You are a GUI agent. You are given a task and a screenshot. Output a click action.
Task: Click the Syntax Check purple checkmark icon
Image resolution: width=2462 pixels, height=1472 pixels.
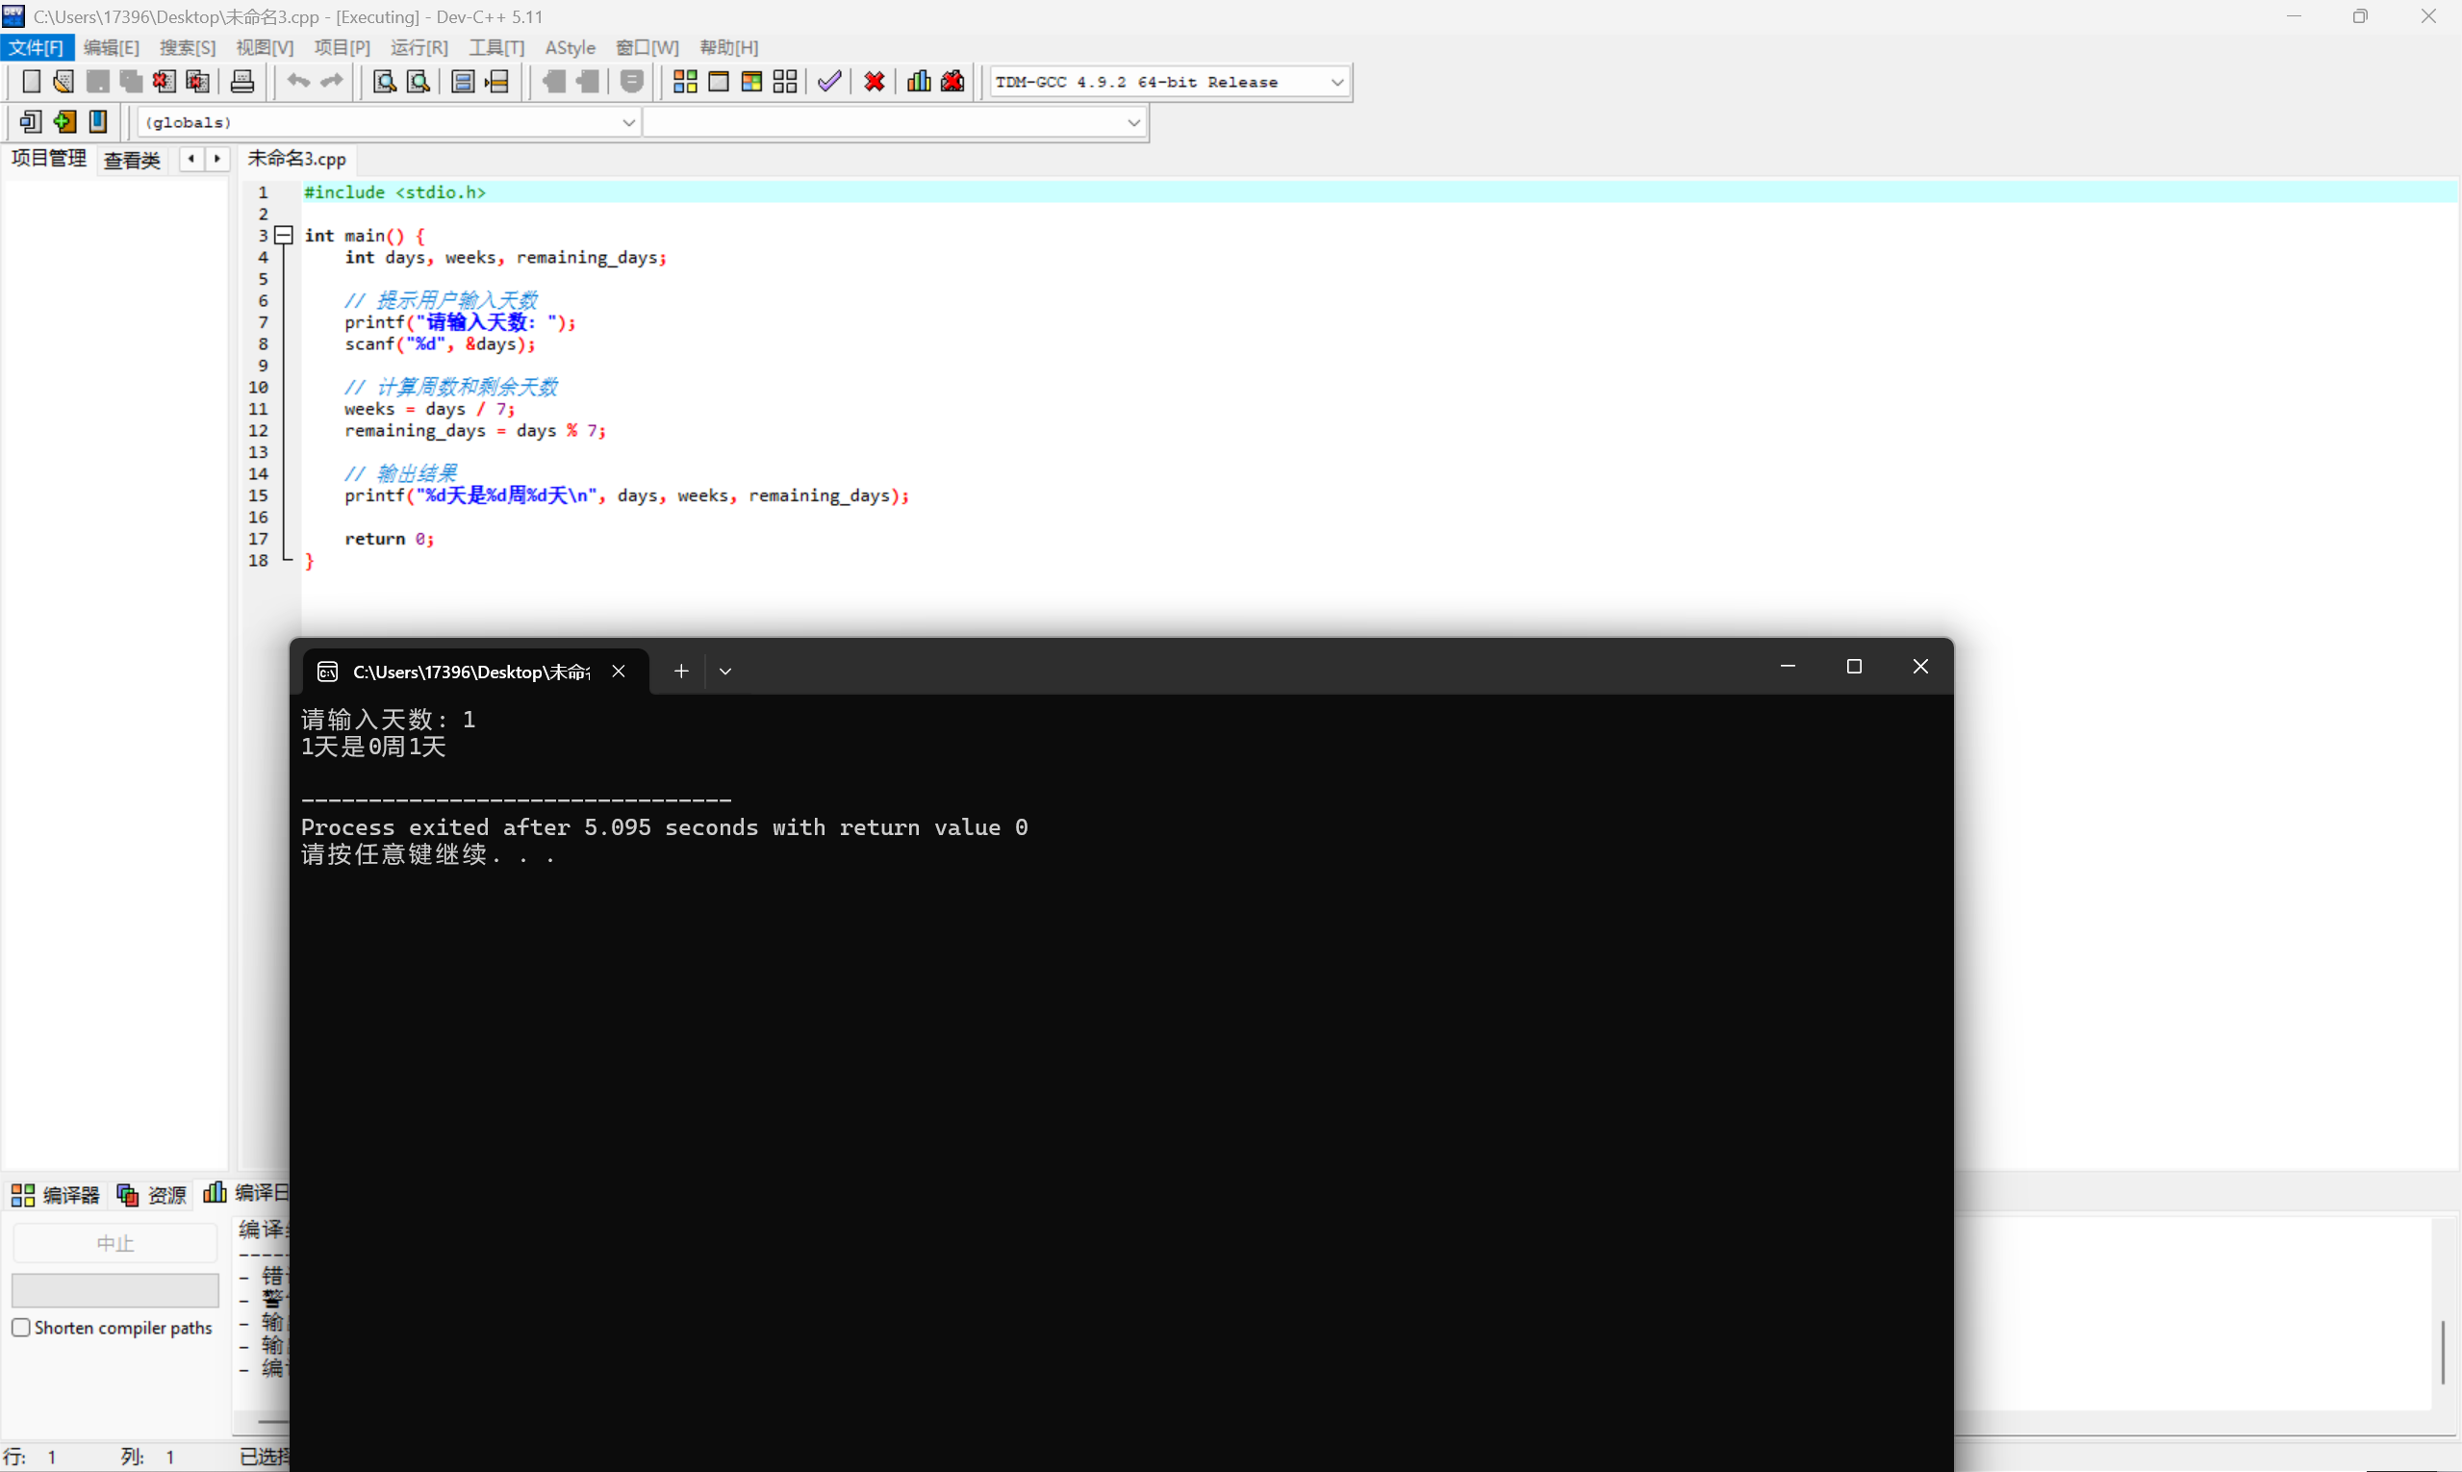coord(829,82)
